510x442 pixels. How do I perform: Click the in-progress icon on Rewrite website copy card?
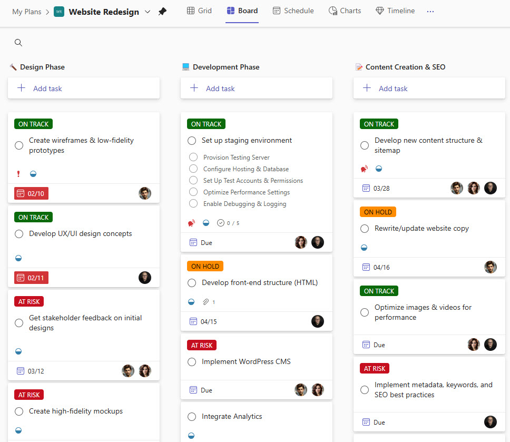(x=364, y=248)
